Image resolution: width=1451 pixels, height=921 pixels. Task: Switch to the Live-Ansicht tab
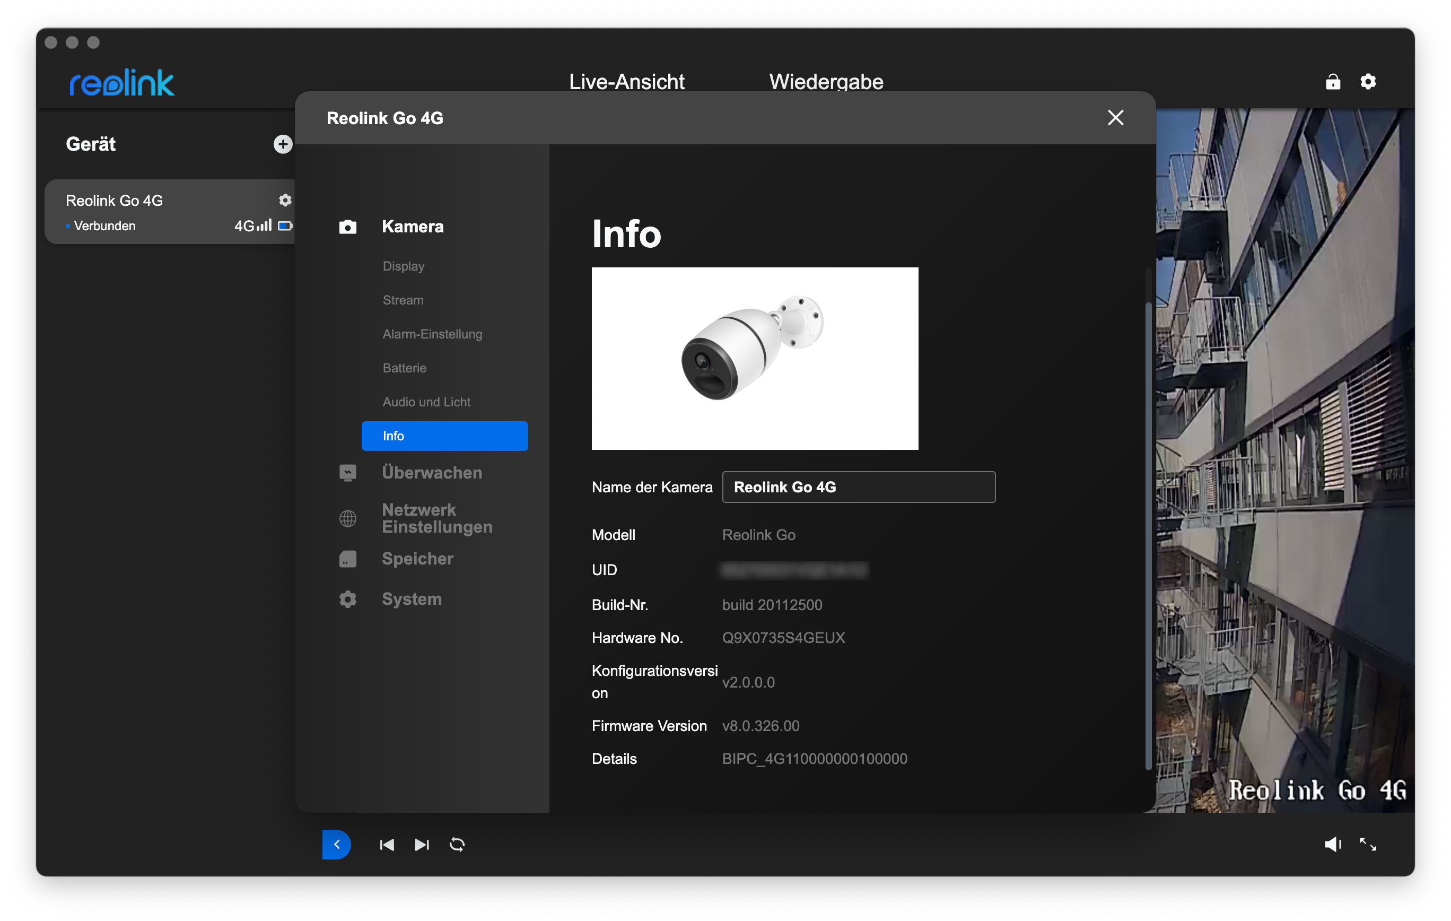[626, 81]
